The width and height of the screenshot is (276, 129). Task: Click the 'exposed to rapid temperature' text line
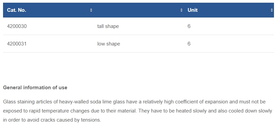(137, 111)
